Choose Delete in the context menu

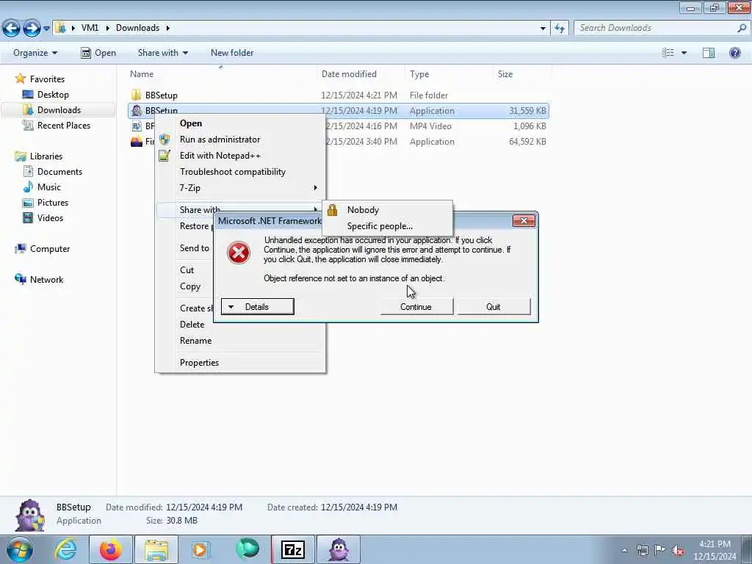tap(192, 325)
